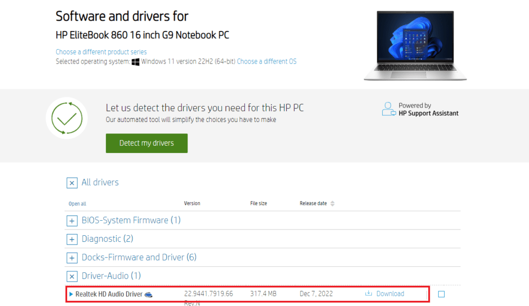Click the green checkmark circle icon
529x306 pixels.
tap(67, 118)
